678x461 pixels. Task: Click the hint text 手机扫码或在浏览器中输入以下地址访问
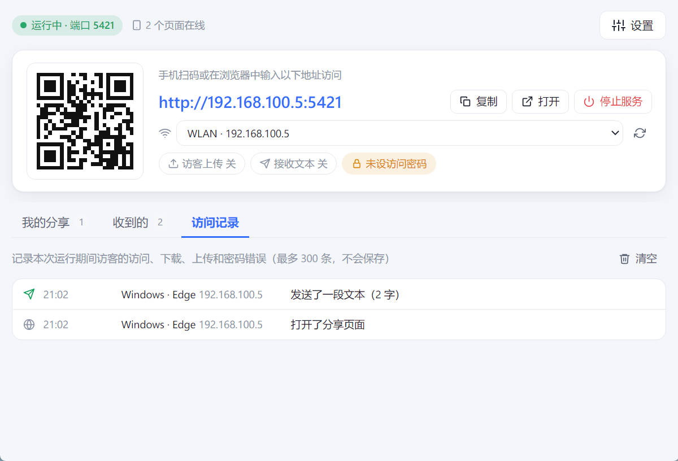(x=250, y=76)
